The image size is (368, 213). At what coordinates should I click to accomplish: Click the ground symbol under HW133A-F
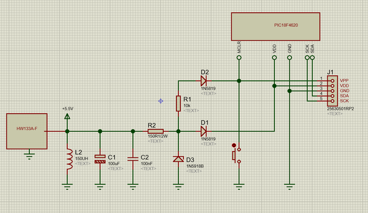[x=29, y=156]
